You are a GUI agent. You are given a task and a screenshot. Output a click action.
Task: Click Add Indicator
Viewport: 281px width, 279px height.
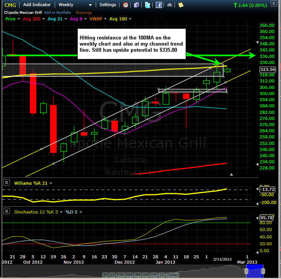pyautogui.click(x=37, y=5)
